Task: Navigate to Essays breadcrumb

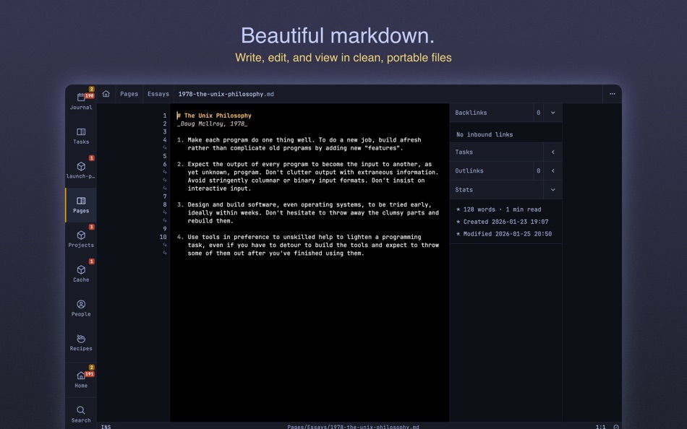Action: pyautogui.click(x=158, y=94)
